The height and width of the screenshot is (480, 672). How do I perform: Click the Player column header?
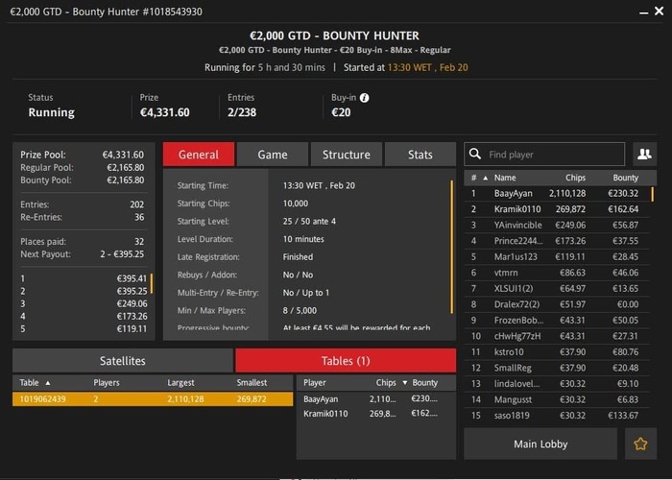coord(315,383)
